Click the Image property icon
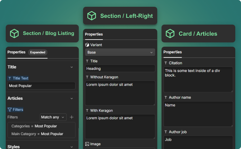Viewport: 241px width, 149px height. (87, 144)
